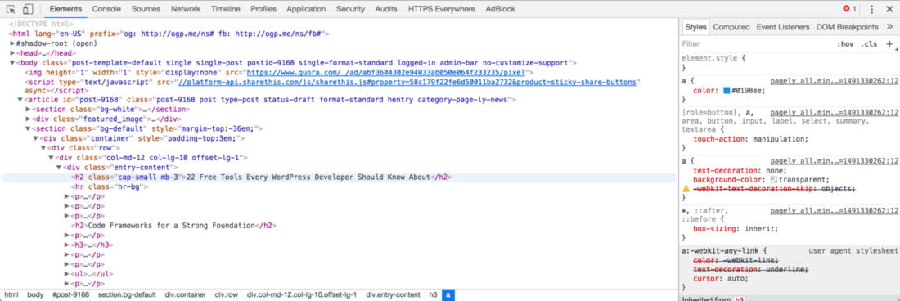Click the div.row breadcrumb
The image size is (900, 301).
(x=226, y=294)
